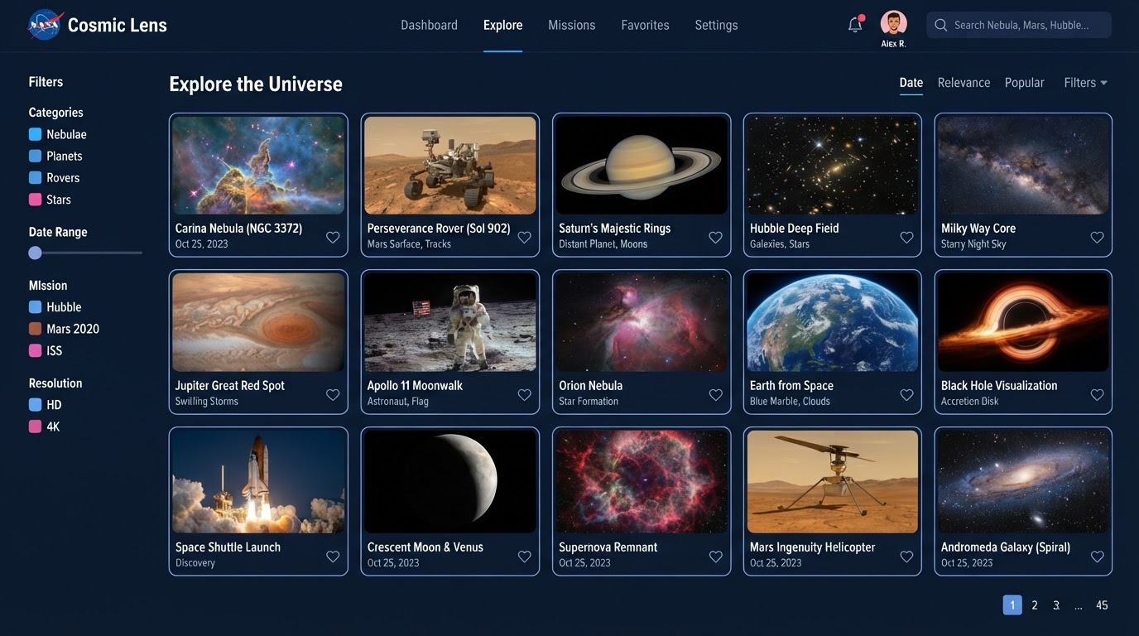Viewport: 1139px width, 636px height.
Task: Favorite the Hubble Deep Field card
Action: (906, 237)
